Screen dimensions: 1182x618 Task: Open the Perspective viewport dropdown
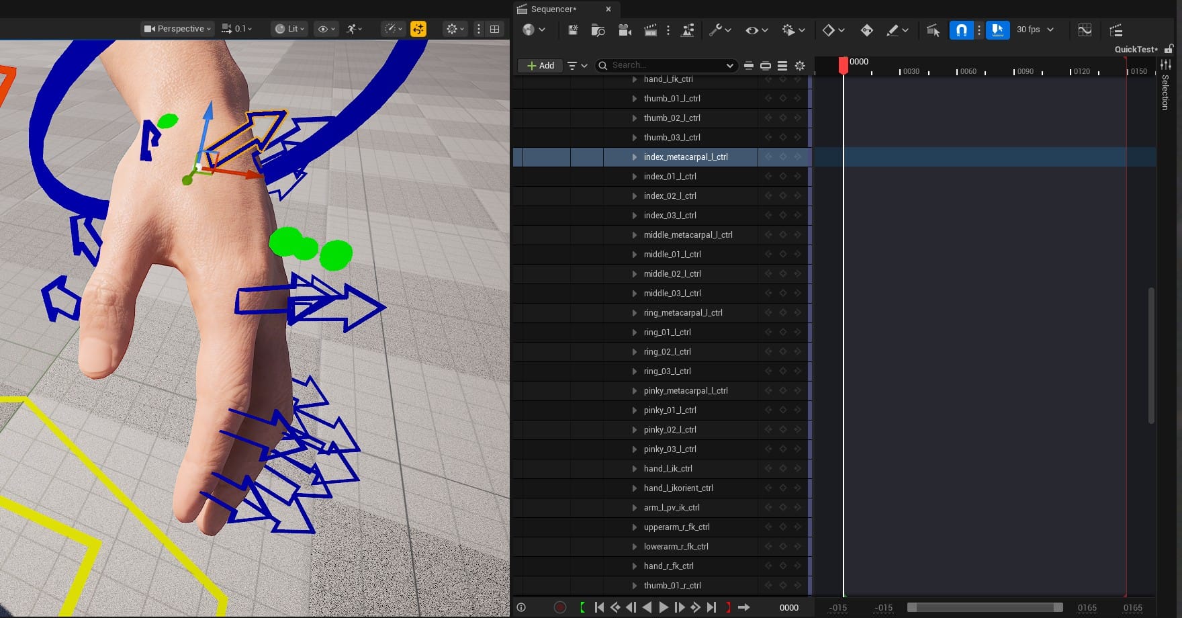tap(177, 29)
